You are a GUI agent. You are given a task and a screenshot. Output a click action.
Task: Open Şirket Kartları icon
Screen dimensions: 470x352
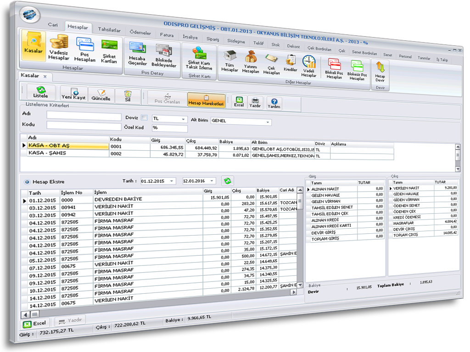109,51
